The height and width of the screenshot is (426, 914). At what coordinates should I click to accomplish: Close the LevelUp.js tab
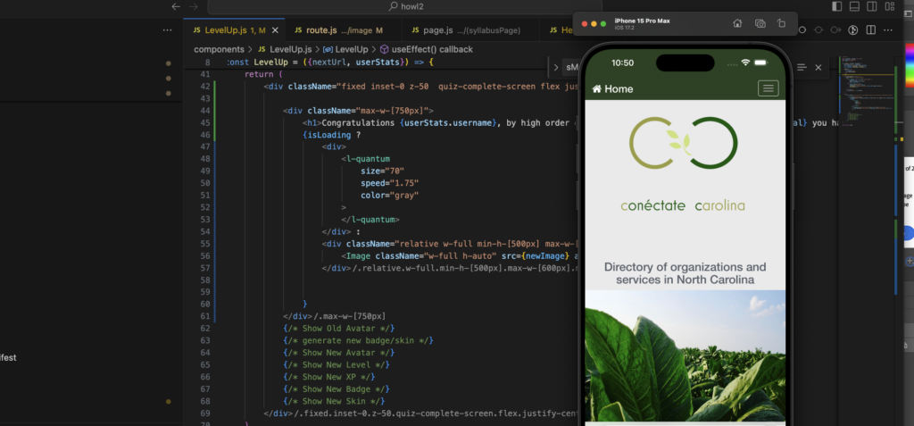(275, 30)
